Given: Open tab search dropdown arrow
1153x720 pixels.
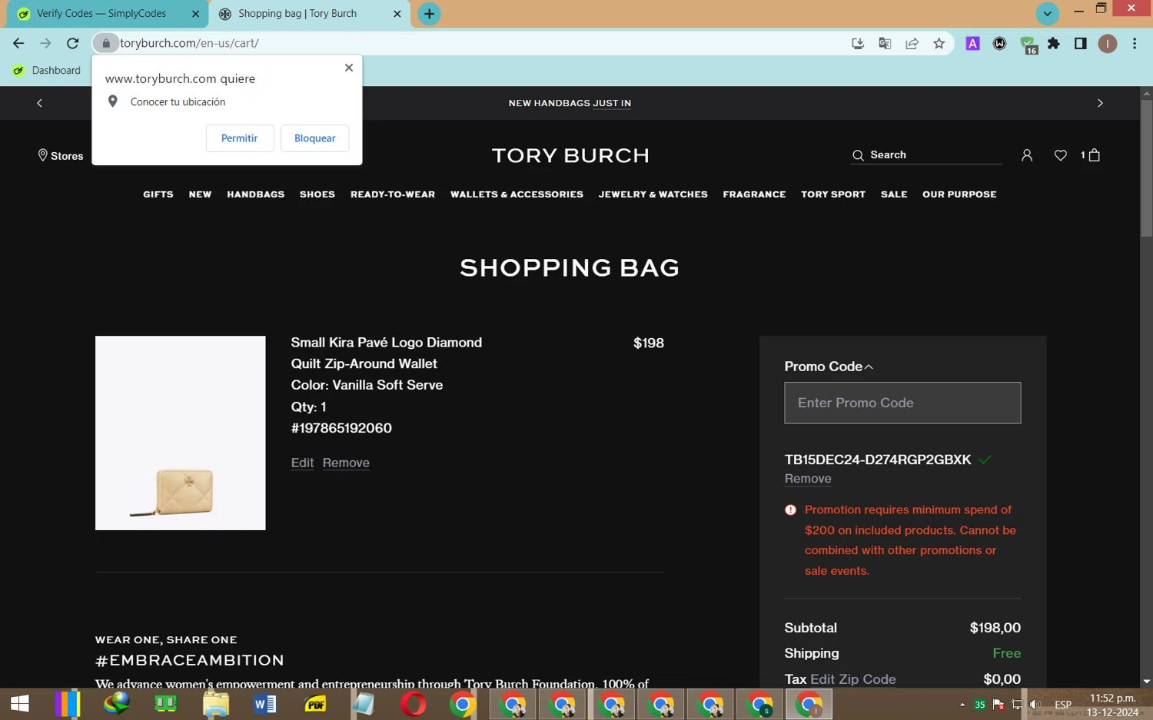Looking at the screenshot, I should (1047, 14).
